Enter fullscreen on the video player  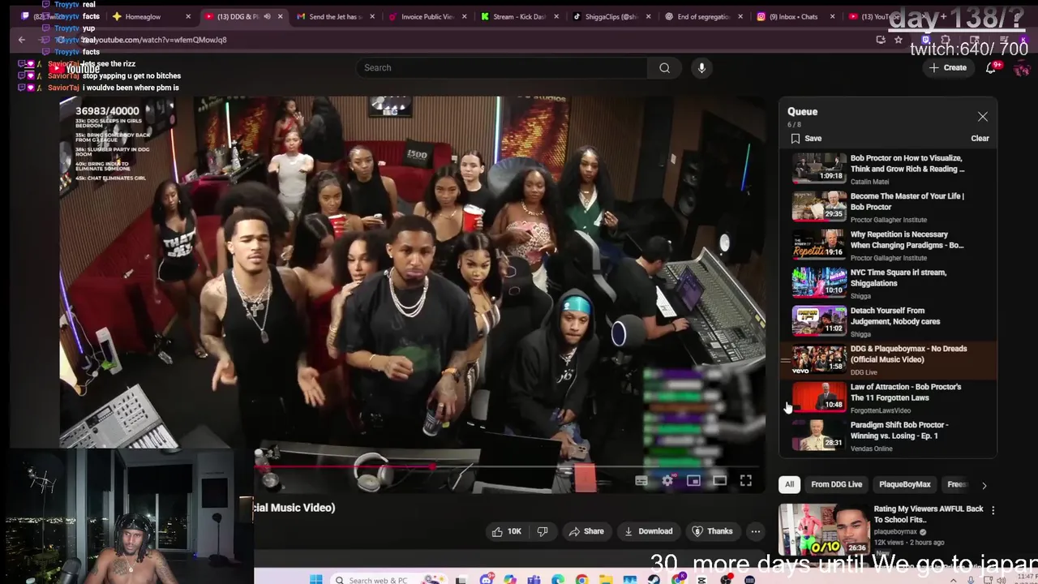point(745,481)
